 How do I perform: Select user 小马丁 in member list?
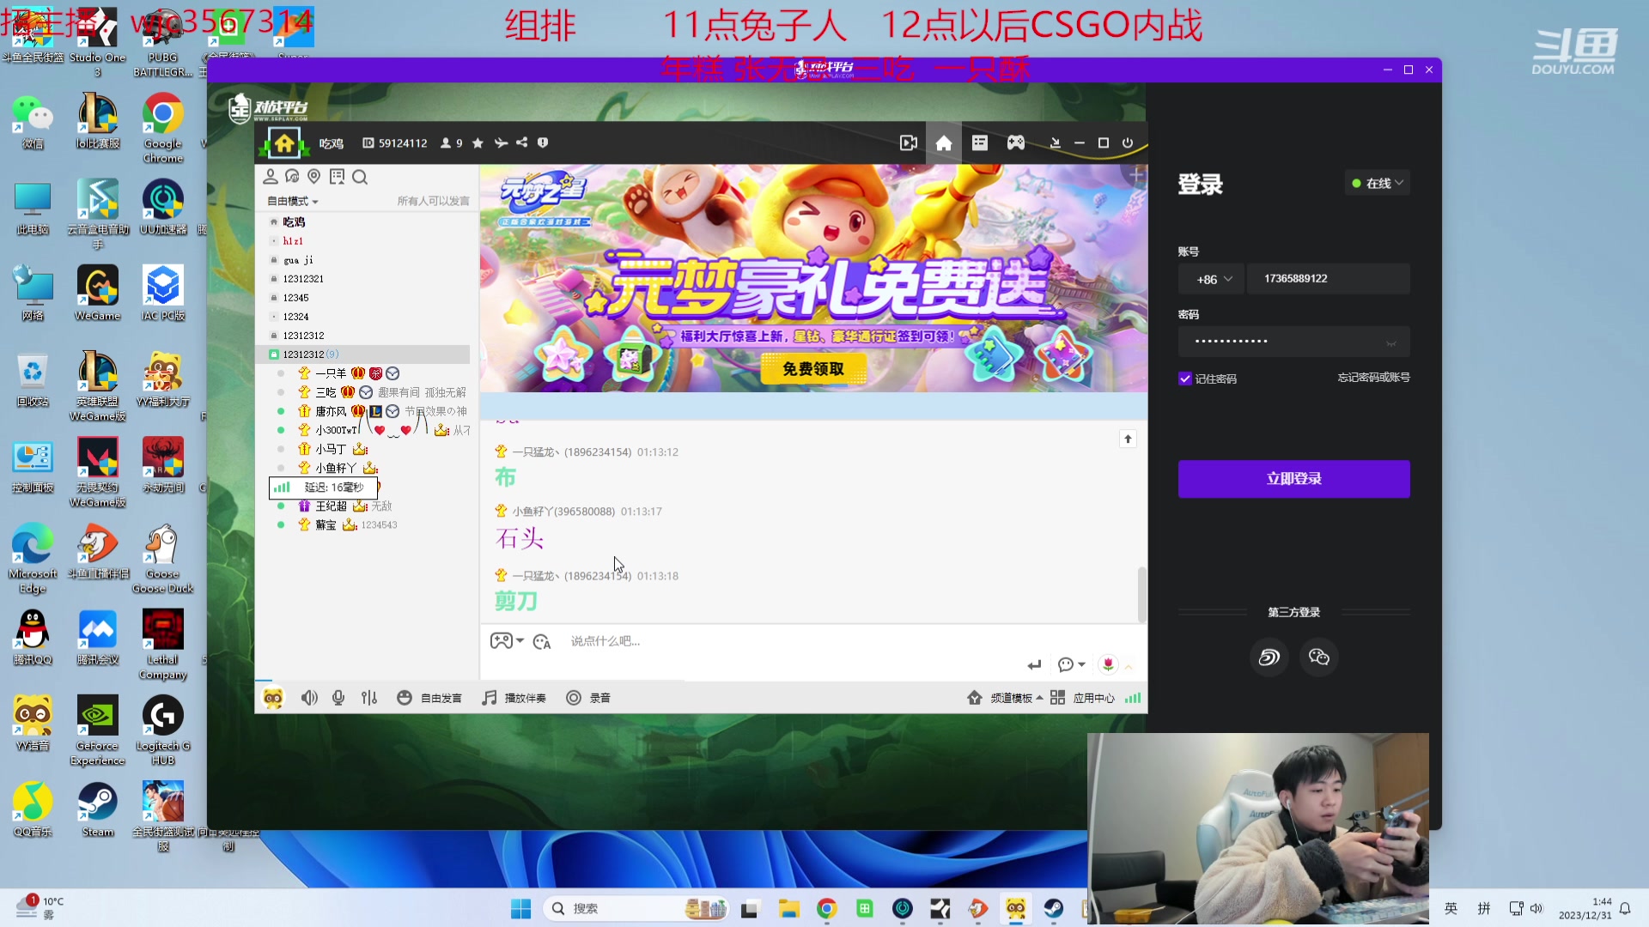click(331, 449)
